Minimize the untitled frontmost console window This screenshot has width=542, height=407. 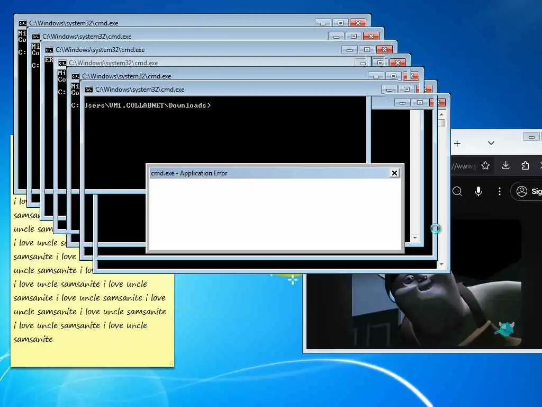tap(402, 103)
